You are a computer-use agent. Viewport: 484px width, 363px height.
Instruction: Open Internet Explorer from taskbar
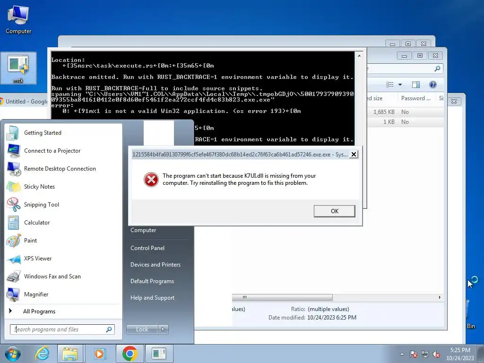click(x=42, y=354)
